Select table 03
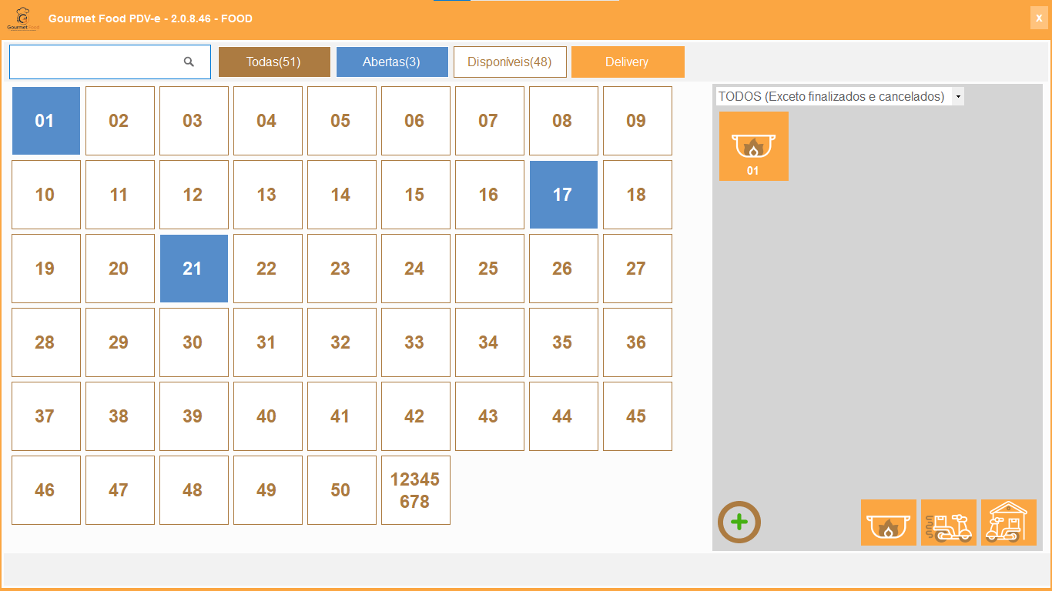Image resolution: width=1052 pixels, height=591 pixels. (x=194, y=121)
